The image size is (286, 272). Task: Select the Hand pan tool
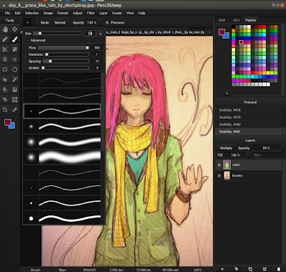click(x=5, y=29)
